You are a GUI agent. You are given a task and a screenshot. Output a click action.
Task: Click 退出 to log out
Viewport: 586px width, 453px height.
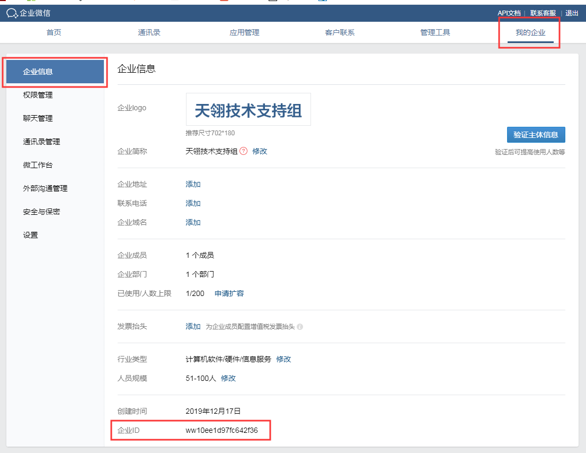coord(572,13)
